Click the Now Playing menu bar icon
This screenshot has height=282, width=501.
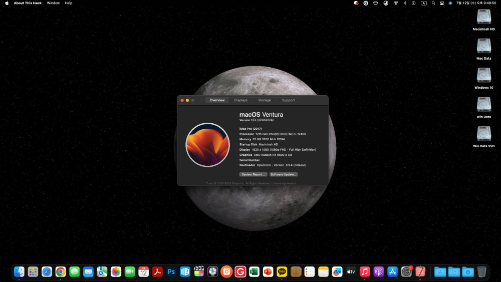click(x=413, y=3)
